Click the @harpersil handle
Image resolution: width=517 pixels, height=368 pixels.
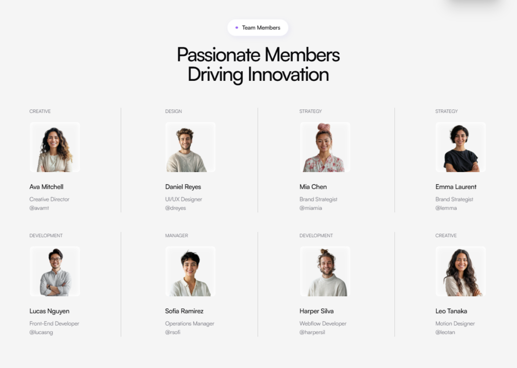pyautogui.click(x=312, y=332)
